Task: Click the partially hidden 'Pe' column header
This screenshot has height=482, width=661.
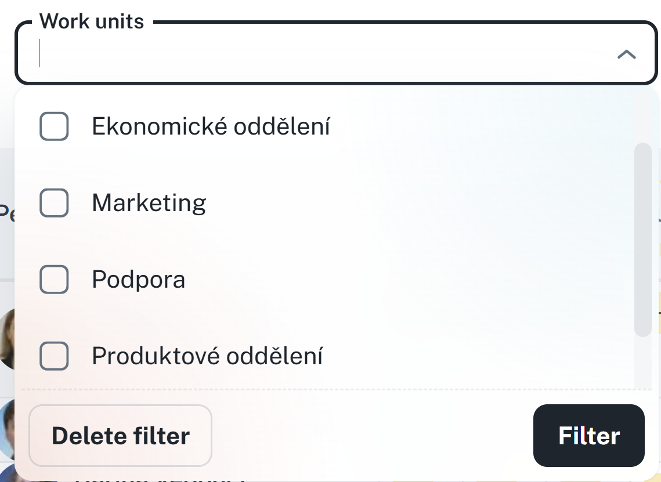Action: tap(7, 213)
